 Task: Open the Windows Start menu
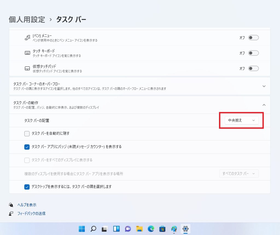pos(82,229)
